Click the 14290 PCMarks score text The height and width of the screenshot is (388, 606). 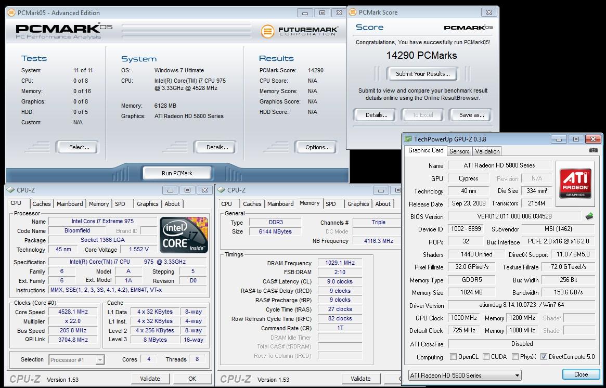(x=422, y=55)
